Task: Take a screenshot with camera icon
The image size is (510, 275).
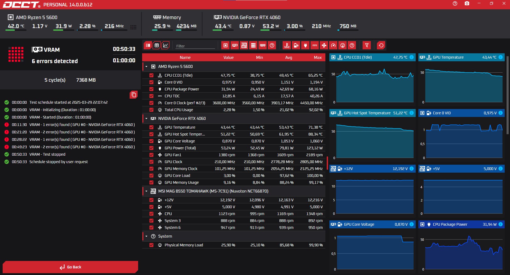Action: (x=467, y=3)
